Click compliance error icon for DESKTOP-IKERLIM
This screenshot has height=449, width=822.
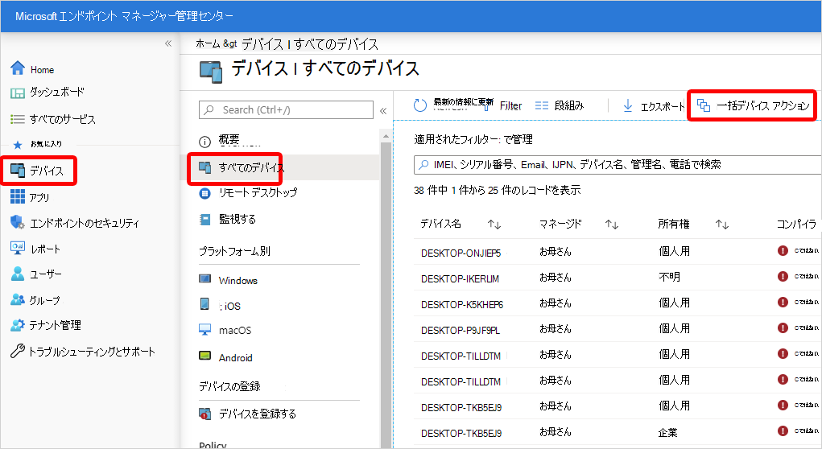(783, 276)
